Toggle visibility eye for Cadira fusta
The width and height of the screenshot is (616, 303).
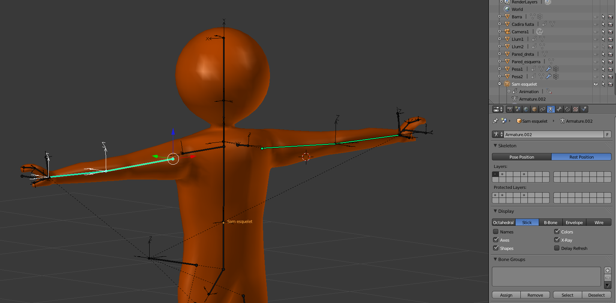pyautogui.click(x=596, y=24)
